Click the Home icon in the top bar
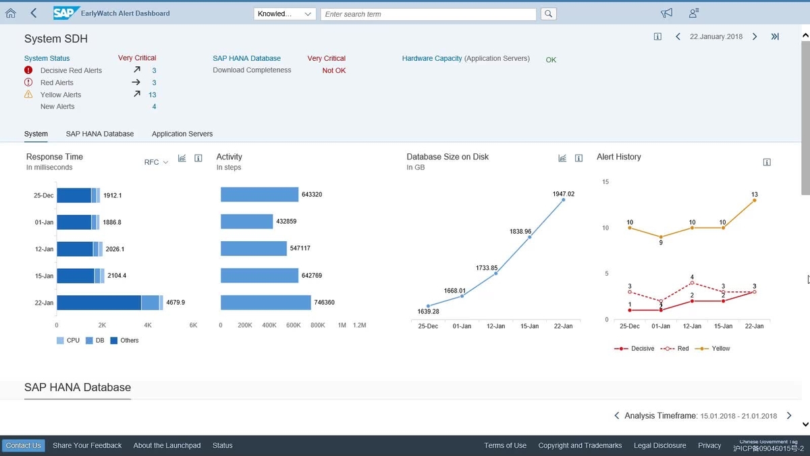The height and width of the screenshot is (456, 810). coord(9,12)
